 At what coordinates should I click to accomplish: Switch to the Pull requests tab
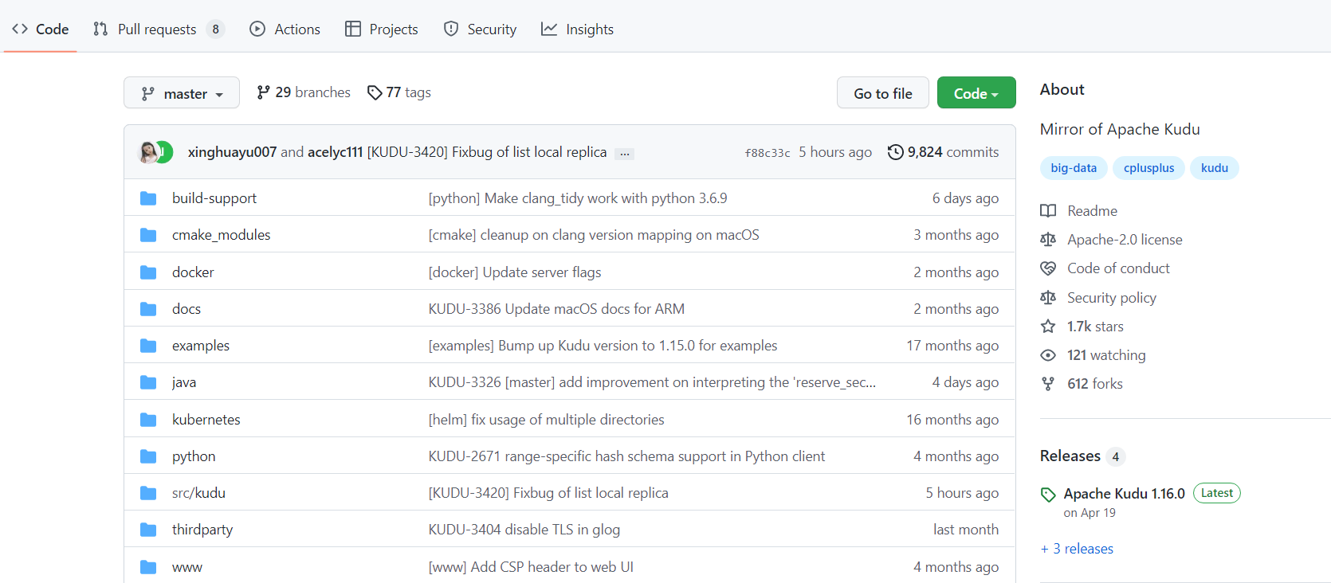158,29
